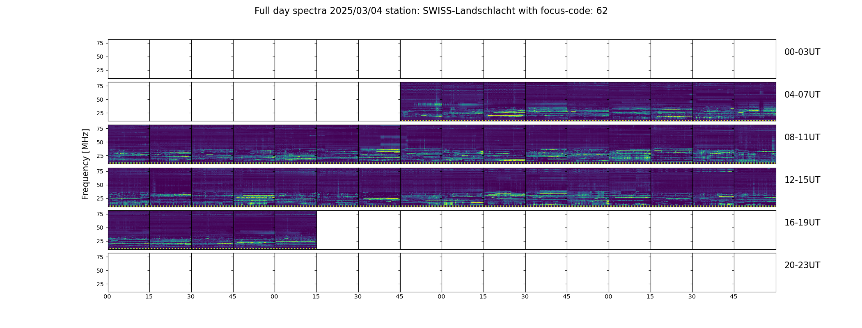Open the 13:30 spectrogram panel in the 12-15UT row

379,187
